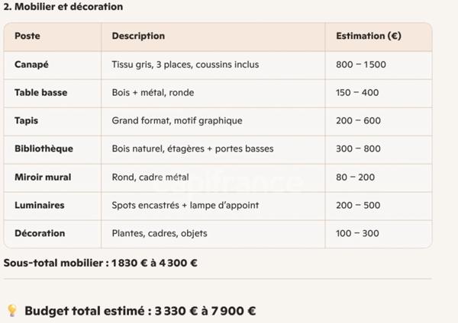
Task: Click the 'Poste' column header
Action: point(27,36)
